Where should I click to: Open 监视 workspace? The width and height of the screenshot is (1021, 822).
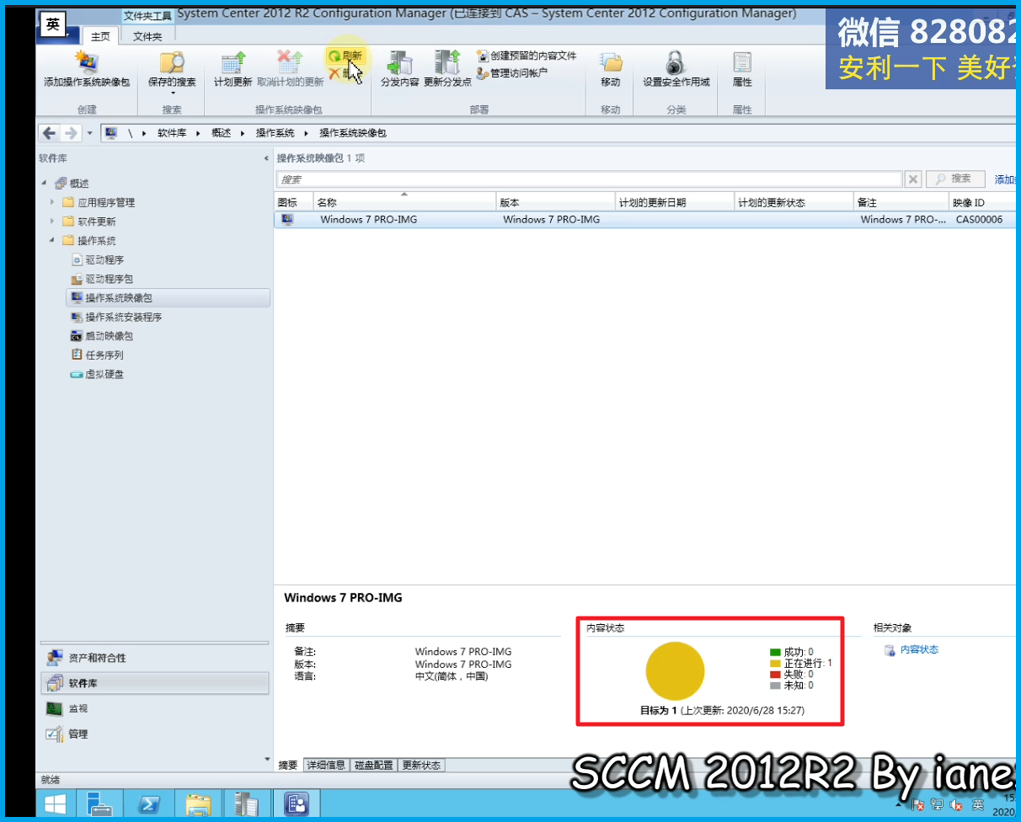click(155, 709)
